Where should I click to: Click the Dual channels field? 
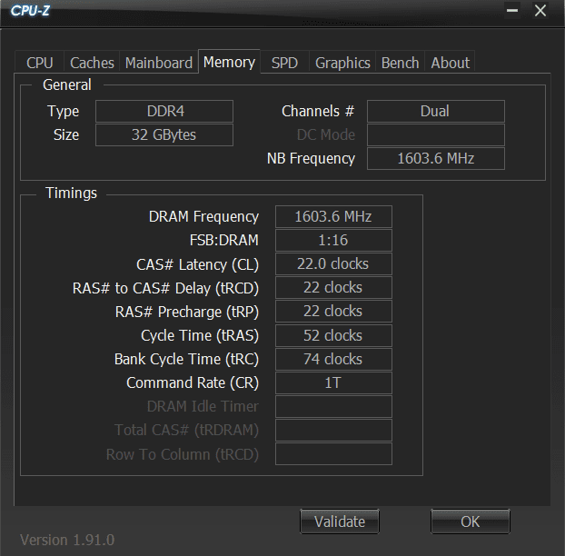click(436, 111)
